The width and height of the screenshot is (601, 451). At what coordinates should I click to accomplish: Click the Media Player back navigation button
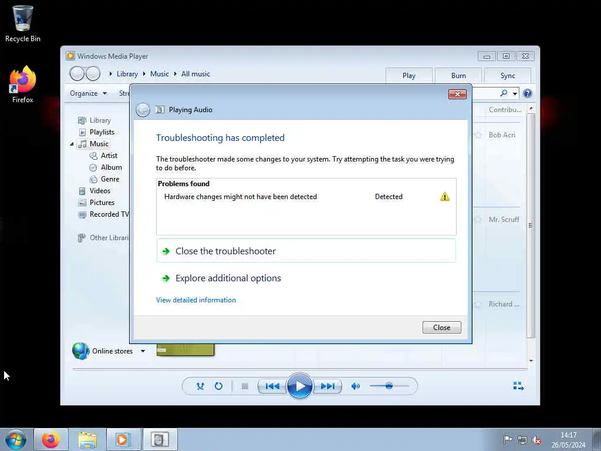click(x=77, y=73)
